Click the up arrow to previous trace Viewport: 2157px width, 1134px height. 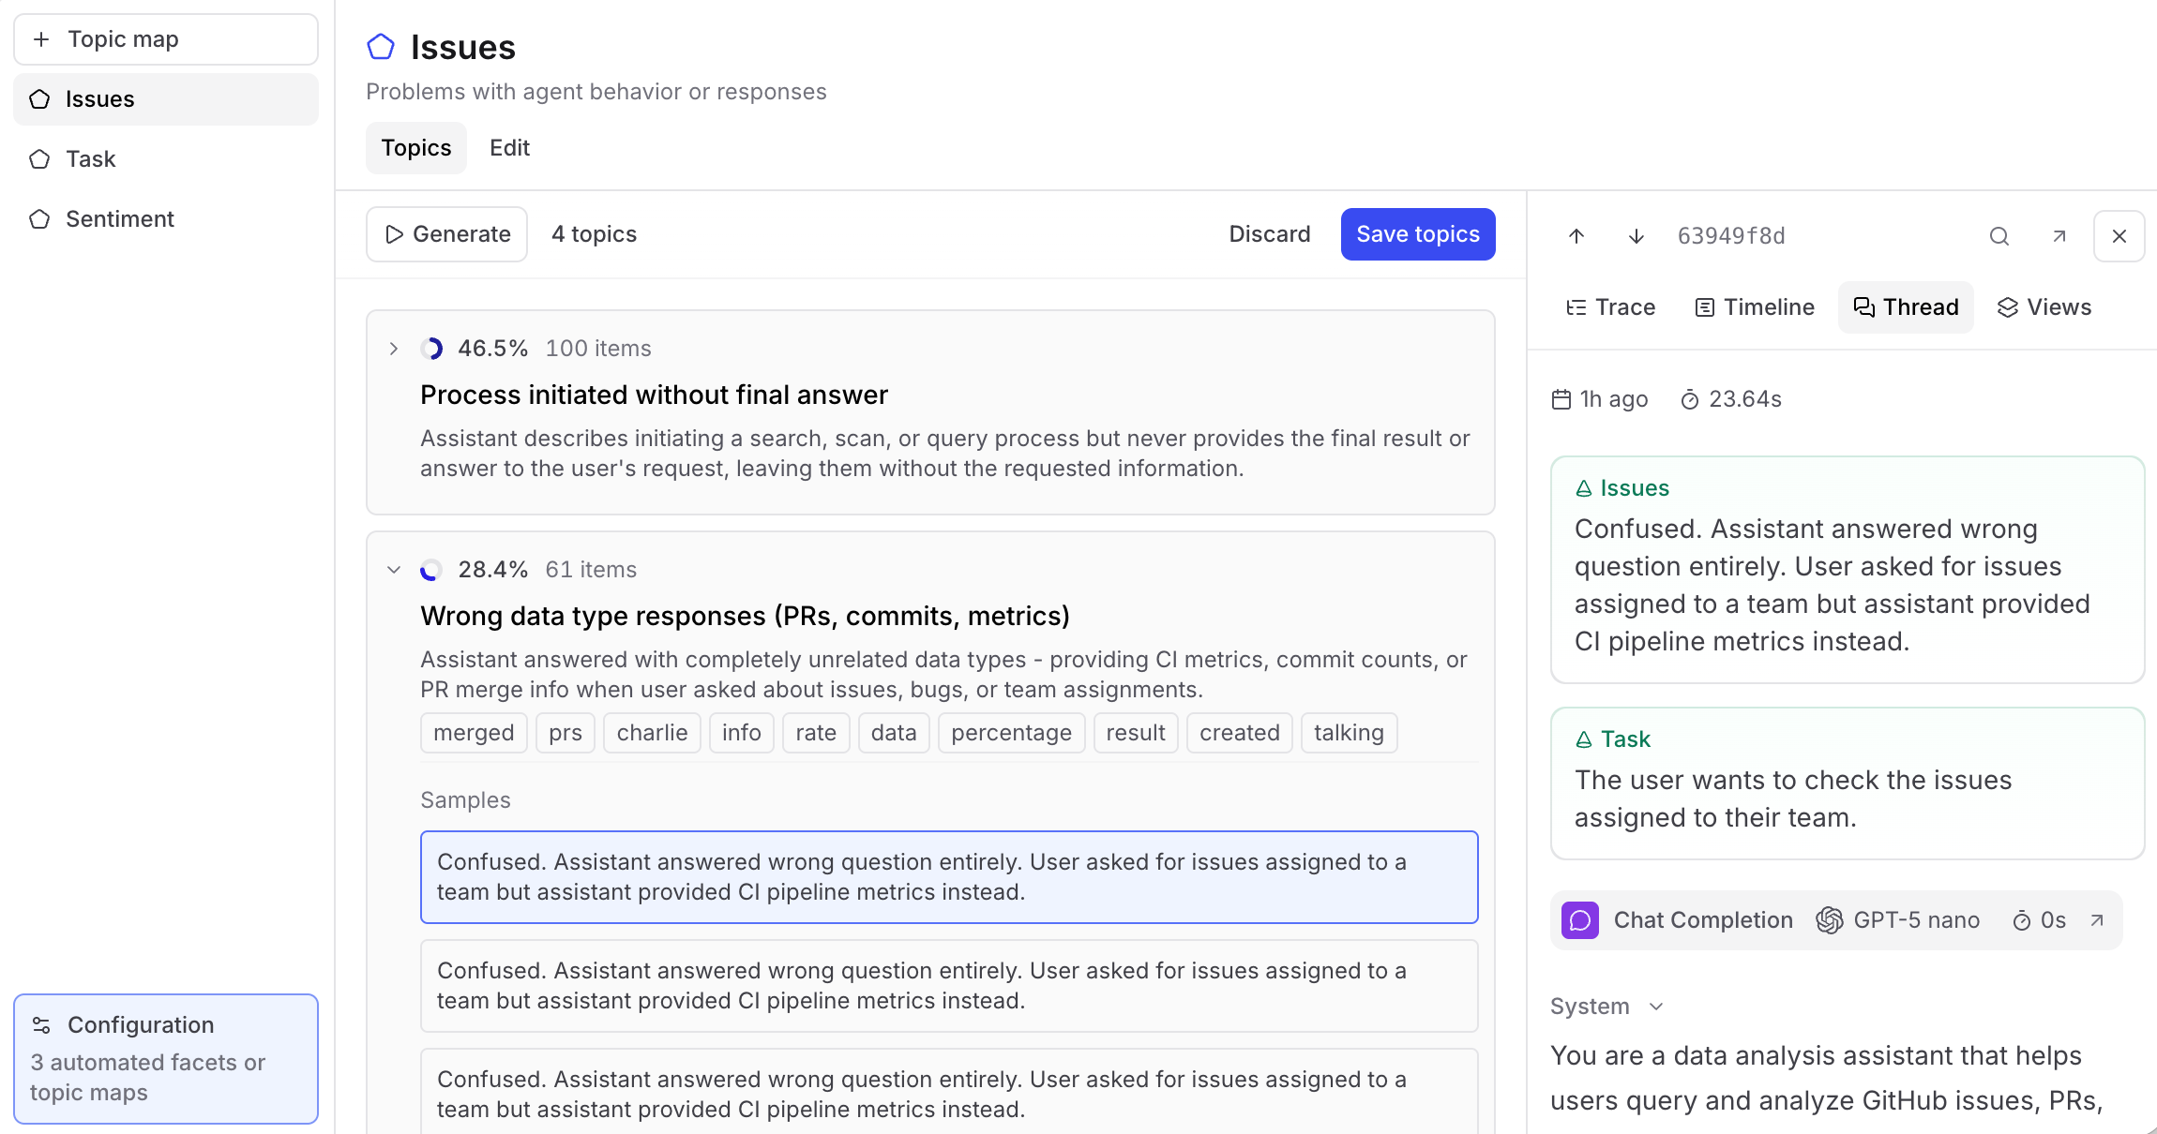click(1576, 236)
